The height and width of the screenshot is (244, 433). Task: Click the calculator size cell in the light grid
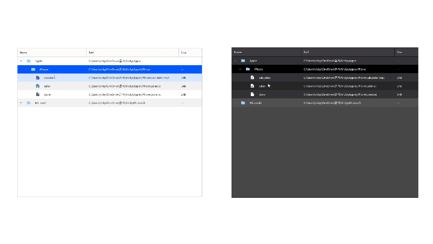[190, 78]
